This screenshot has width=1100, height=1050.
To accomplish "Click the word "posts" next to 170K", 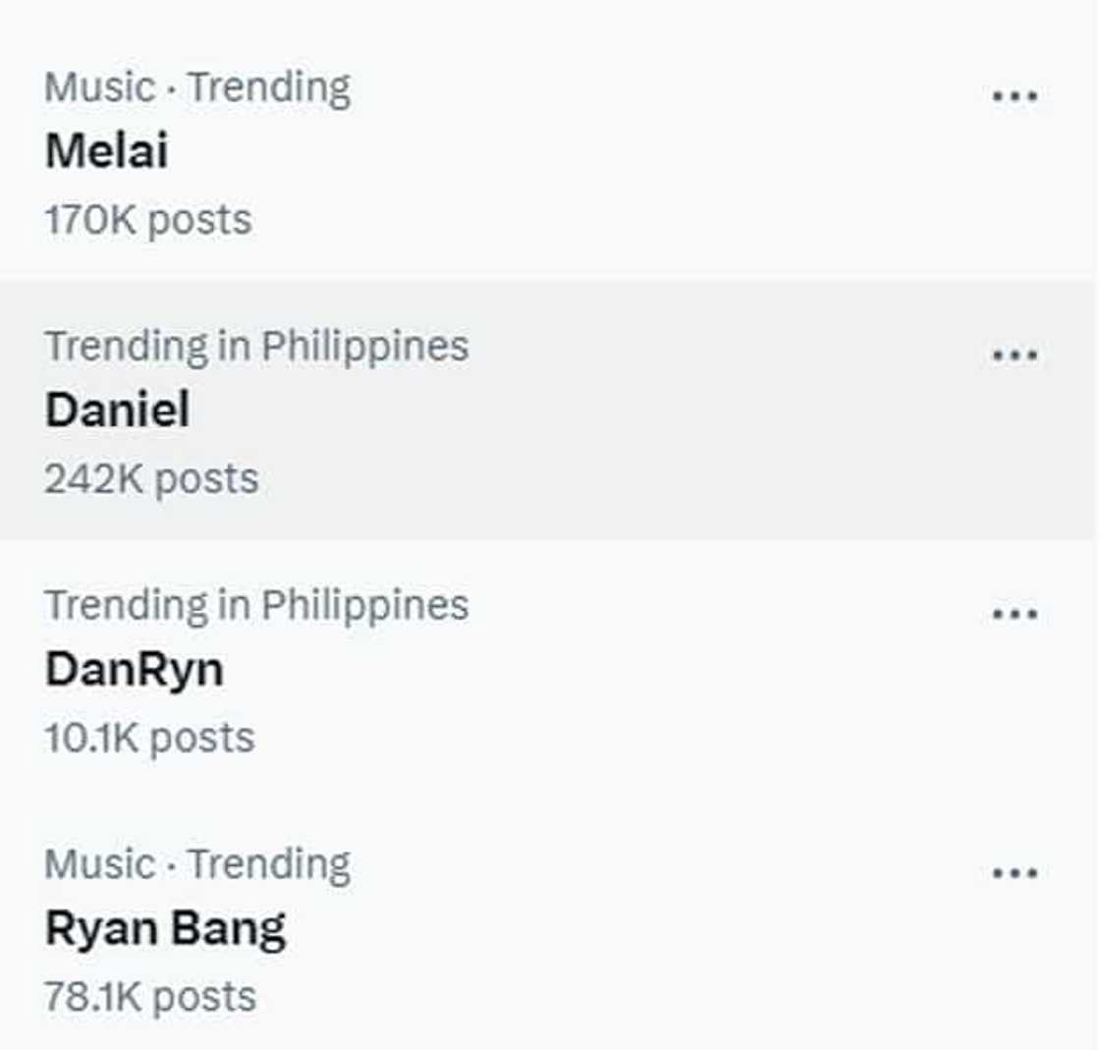I will pos(199,219).
